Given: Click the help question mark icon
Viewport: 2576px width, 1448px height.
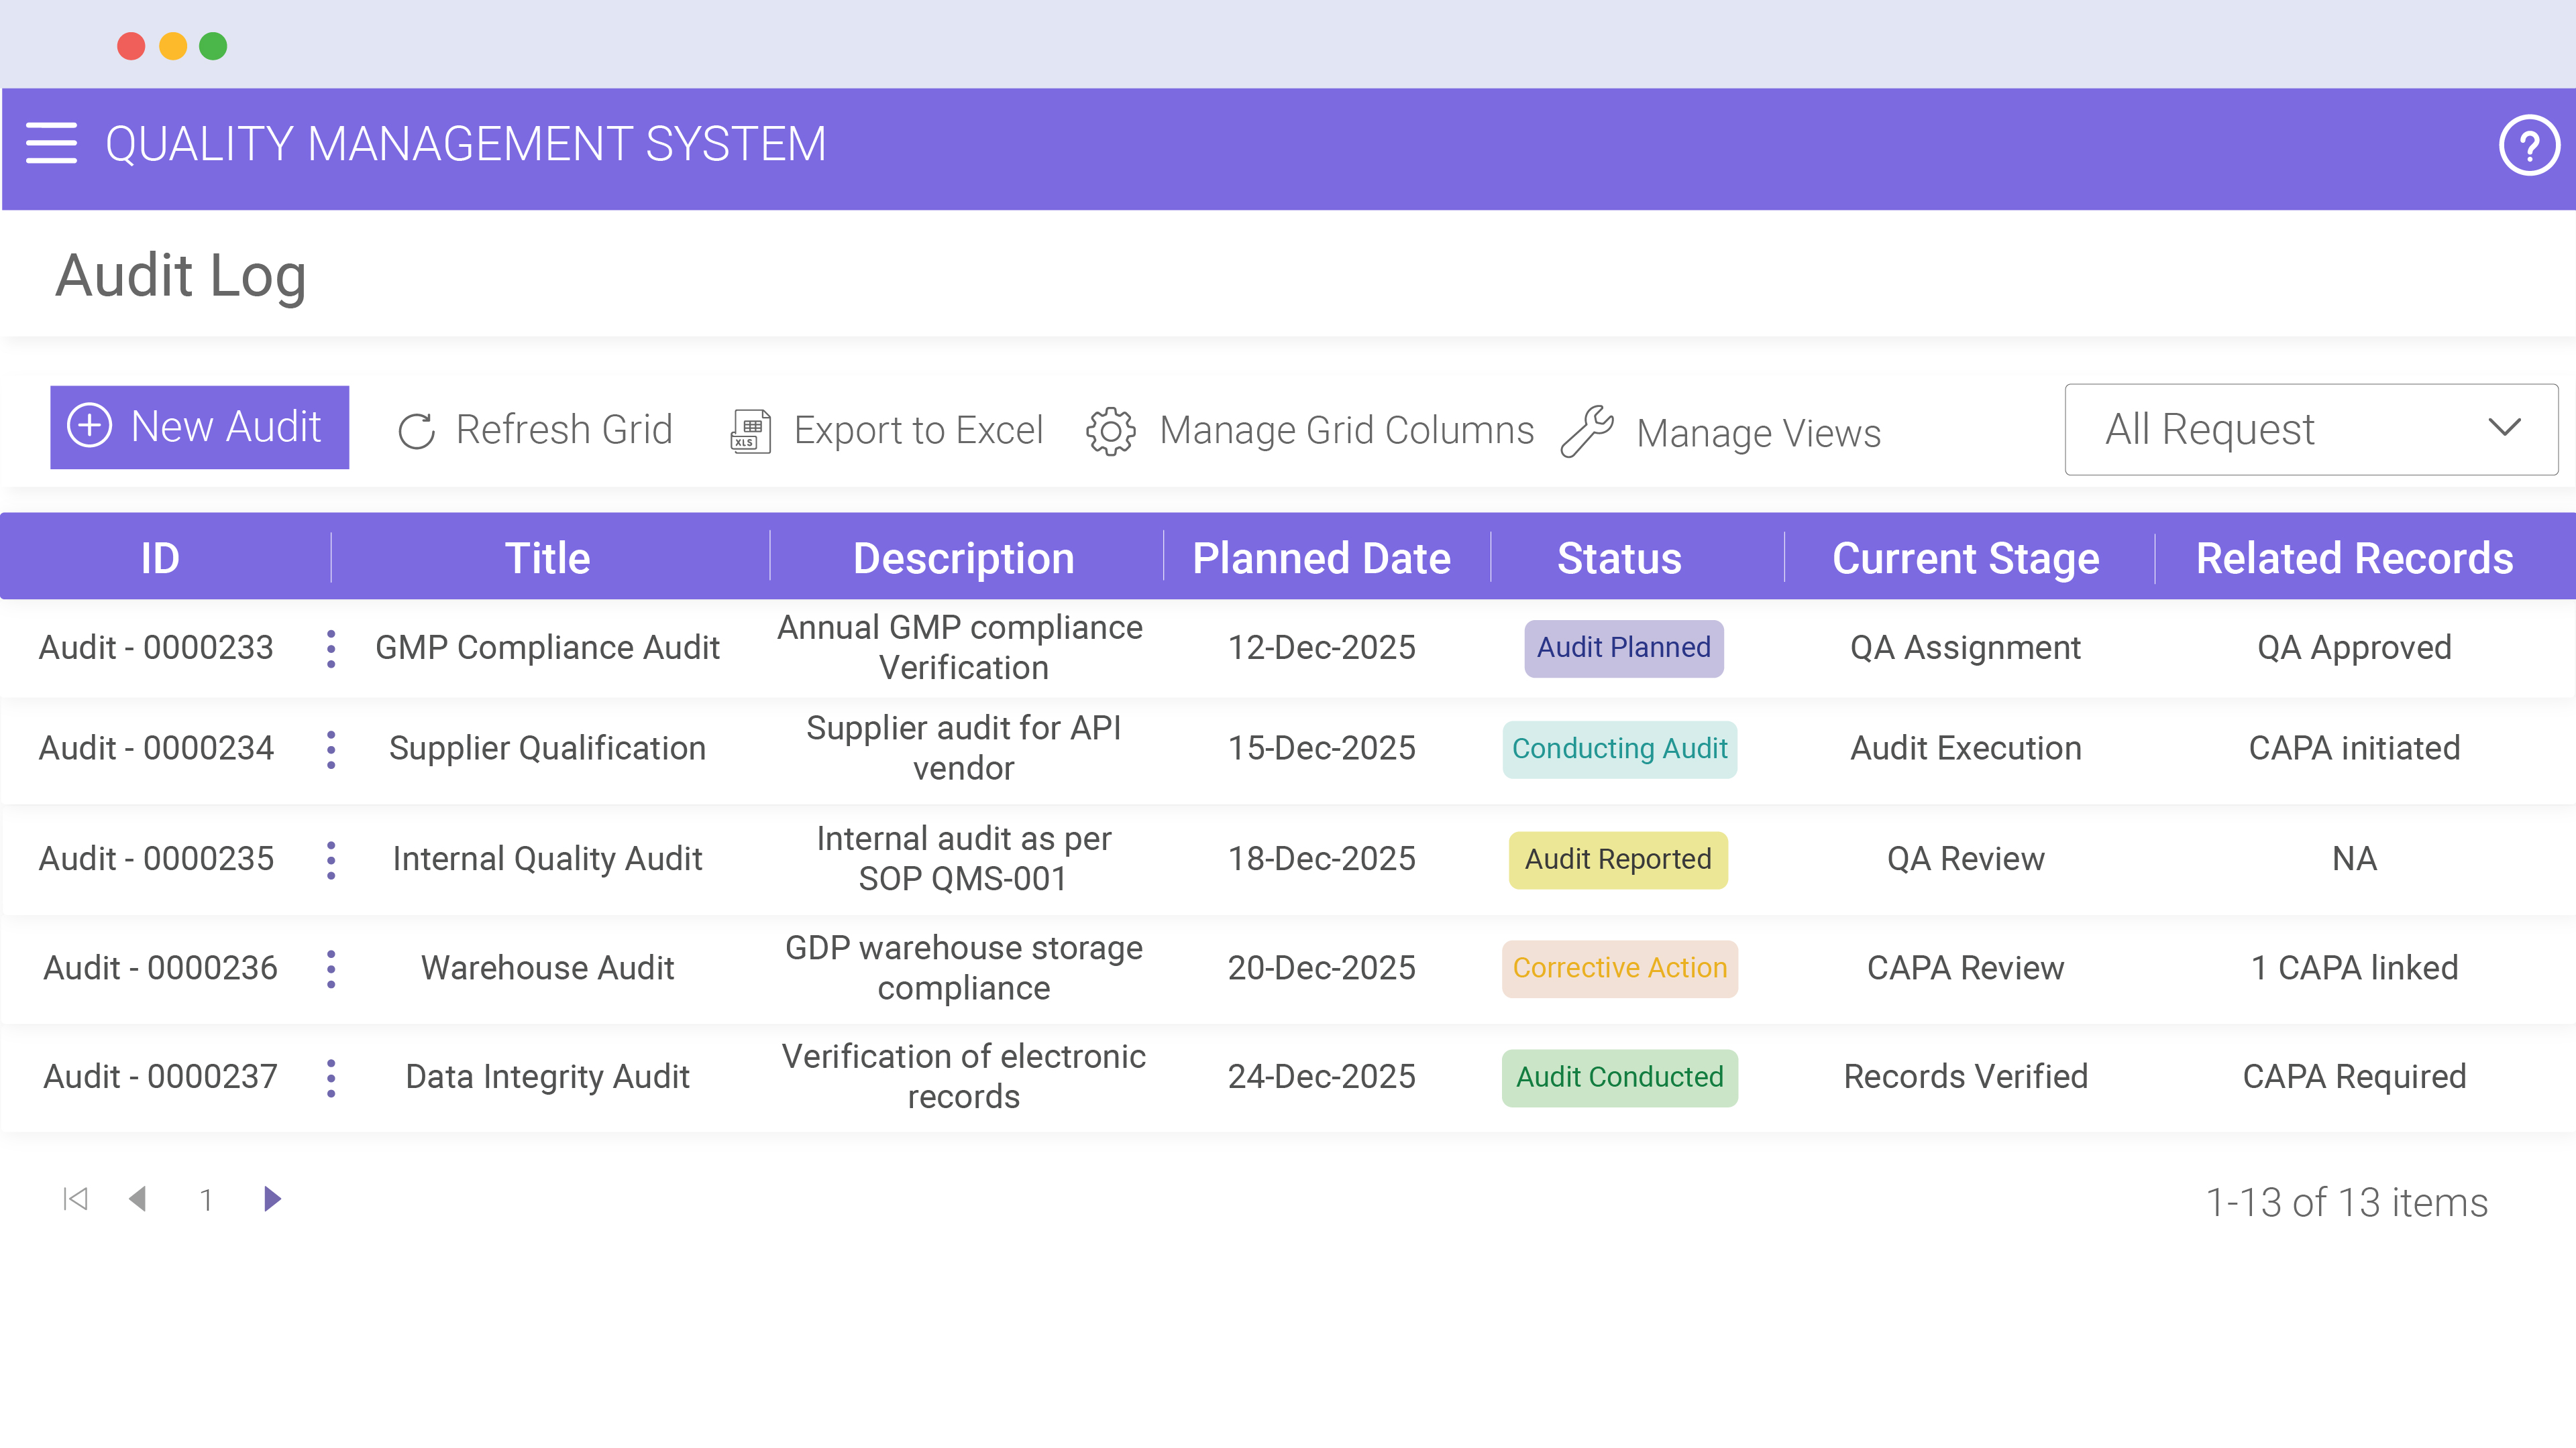Looking at the screenshot, I should 2529,144.
